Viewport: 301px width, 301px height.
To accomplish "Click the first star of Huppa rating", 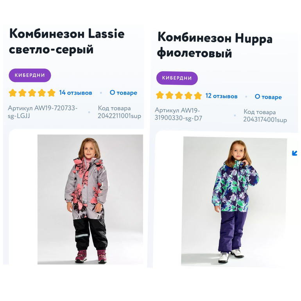I will click(x=160, y=96).
